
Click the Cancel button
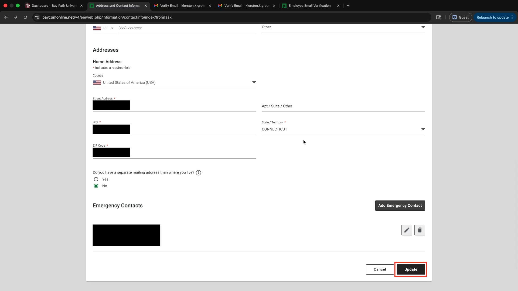click(380, 269)
